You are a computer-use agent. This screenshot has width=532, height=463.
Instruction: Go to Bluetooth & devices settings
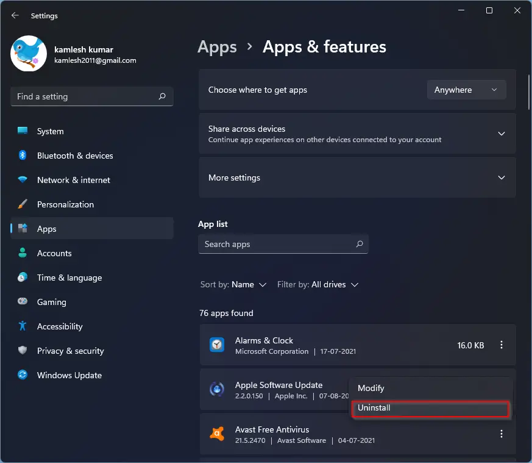[92, 156]
